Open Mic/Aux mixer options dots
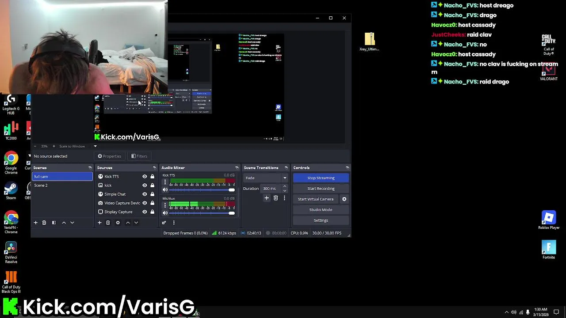Viewport: 566px width, 318px height. point(165,205)
